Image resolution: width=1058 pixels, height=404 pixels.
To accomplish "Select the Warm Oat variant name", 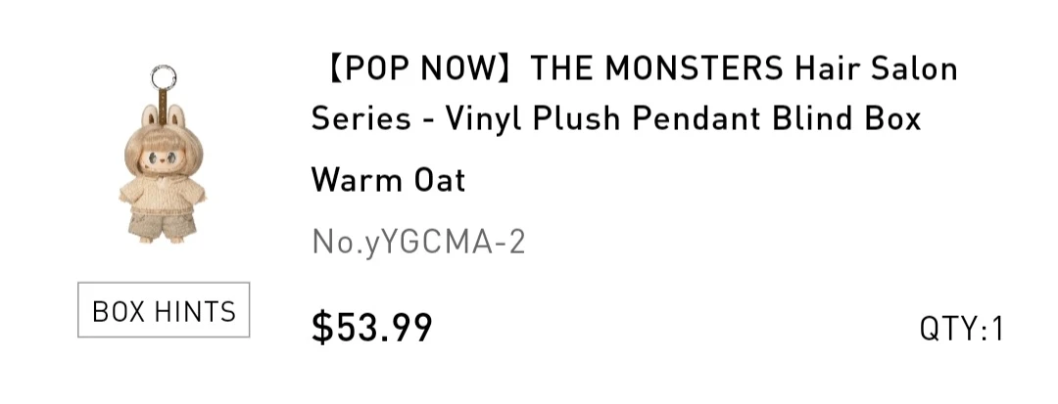I will (x=389, y=180).
